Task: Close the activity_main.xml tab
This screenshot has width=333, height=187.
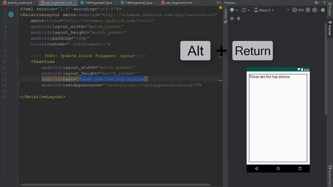Action: 35,3
